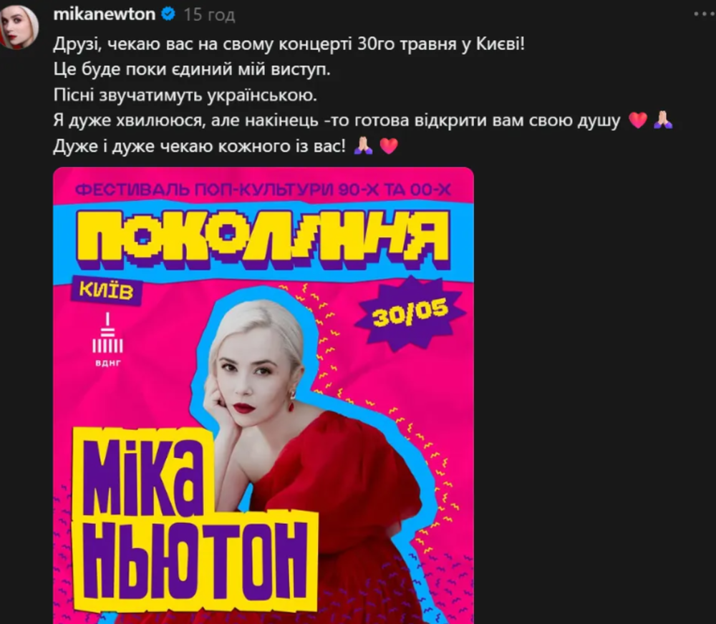Click the line 'Пісні звучатимуть українською.'
716x624 pixels.
point(185,95)
